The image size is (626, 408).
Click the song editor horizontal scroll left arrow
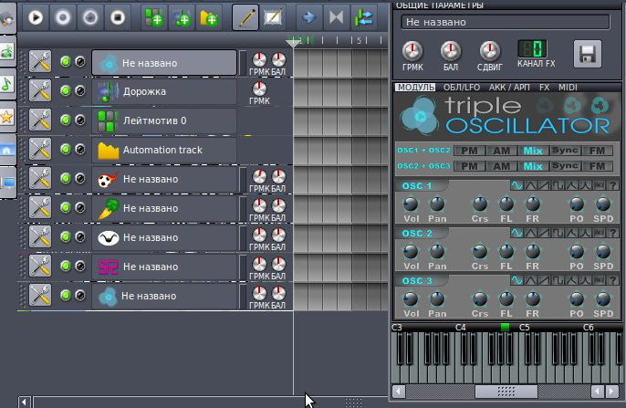tap(25, 402)
